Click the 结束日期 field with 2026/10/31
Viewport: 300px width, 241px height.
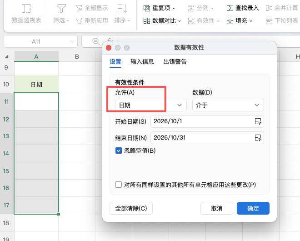tap(207, 138)
